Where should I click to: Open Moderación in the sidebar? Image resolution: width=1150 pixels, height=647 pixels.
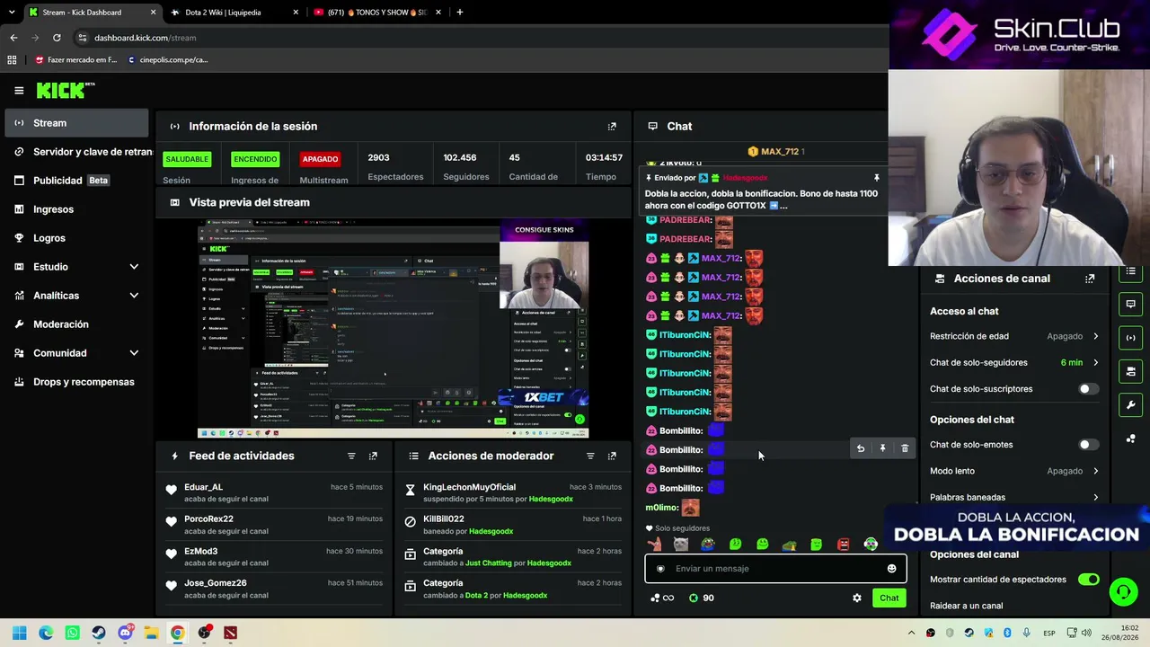(x=76, y=324)
